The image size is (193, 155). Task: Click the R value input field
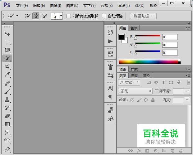[x=170, y=37]
